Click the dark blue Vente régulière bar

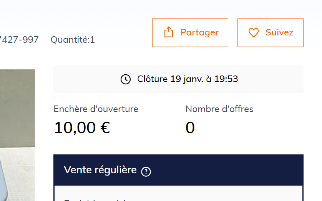[178, 170]
